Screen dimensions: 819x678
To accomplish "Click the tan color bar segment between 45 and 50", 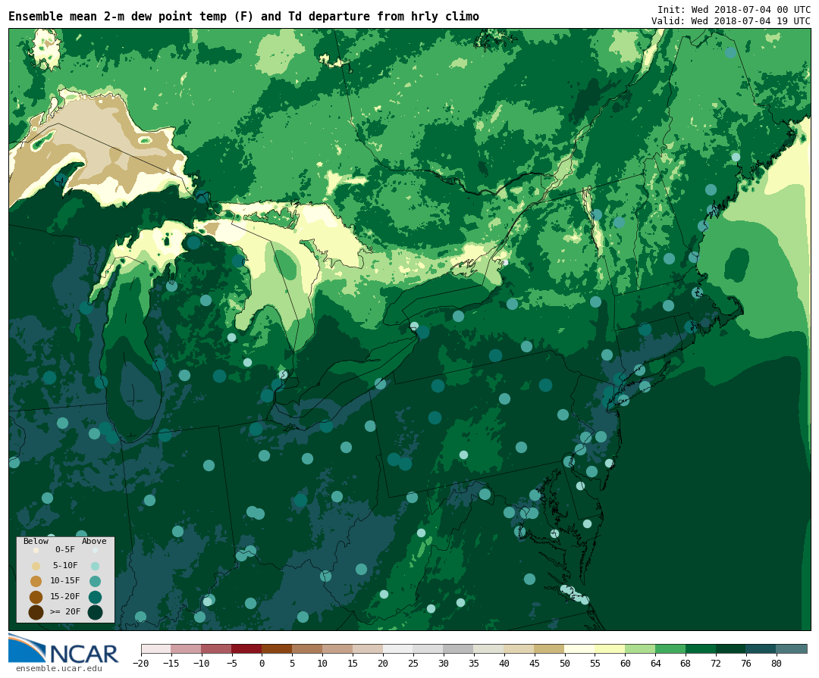I will tap(550, 648).
